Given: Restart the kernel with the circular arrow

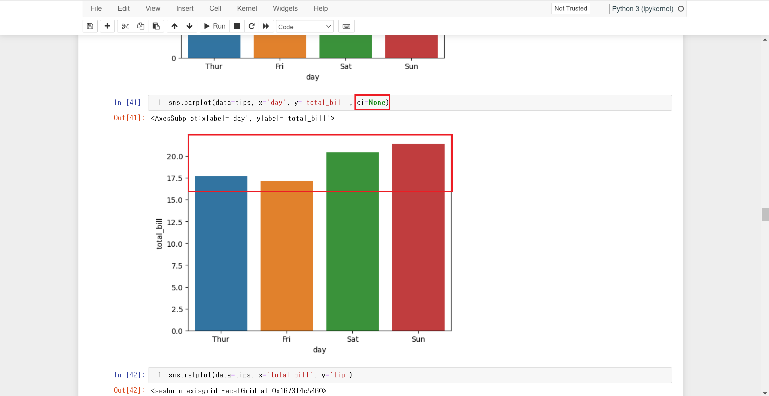Looking at the screenshot, I should click(251, 26).
